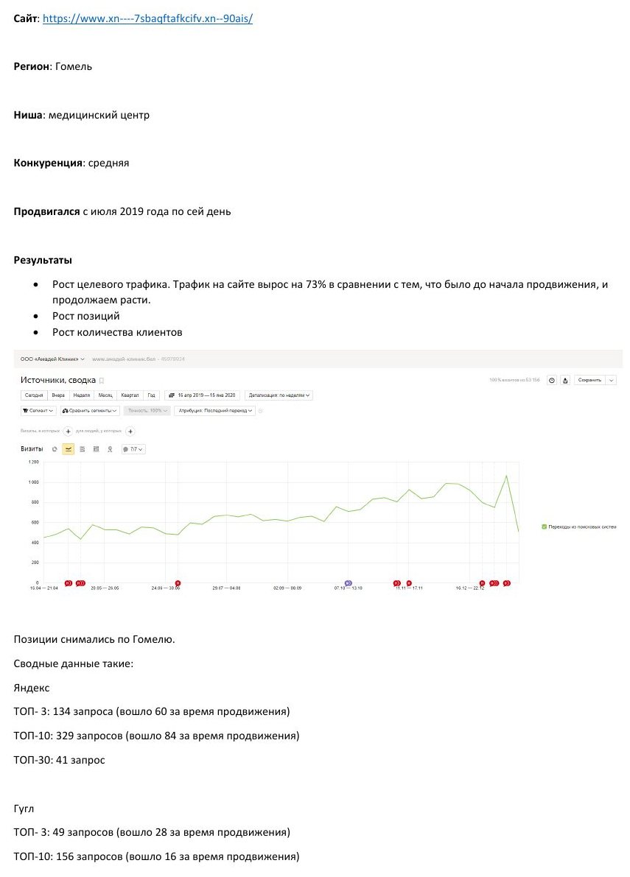Open Атрибуция: Последний переход dropdown
Image resolution: width=630 pixels, height=877 pixels.
(x=215, y=411)
